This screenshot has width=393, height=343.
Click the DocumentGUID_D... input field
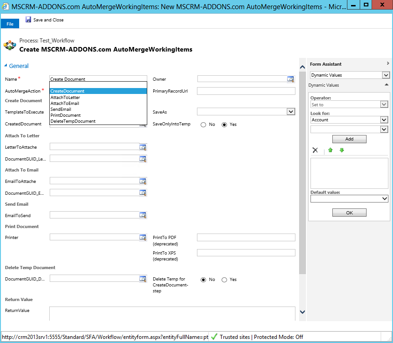(94, 278)
